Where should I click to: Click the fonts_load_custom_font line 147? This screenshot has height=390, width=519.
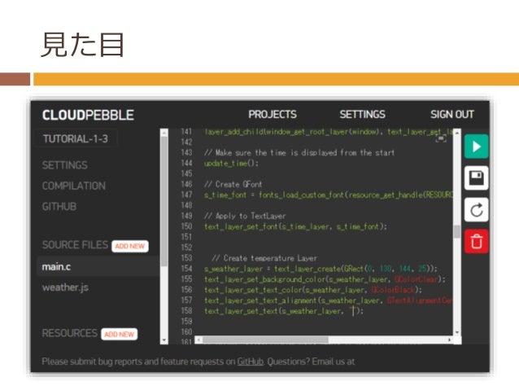point(328,195)
